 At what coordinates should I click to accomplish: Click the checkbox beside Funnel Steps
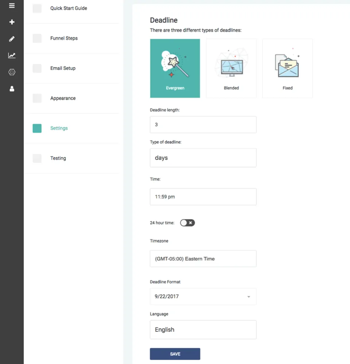coord(37,38)
